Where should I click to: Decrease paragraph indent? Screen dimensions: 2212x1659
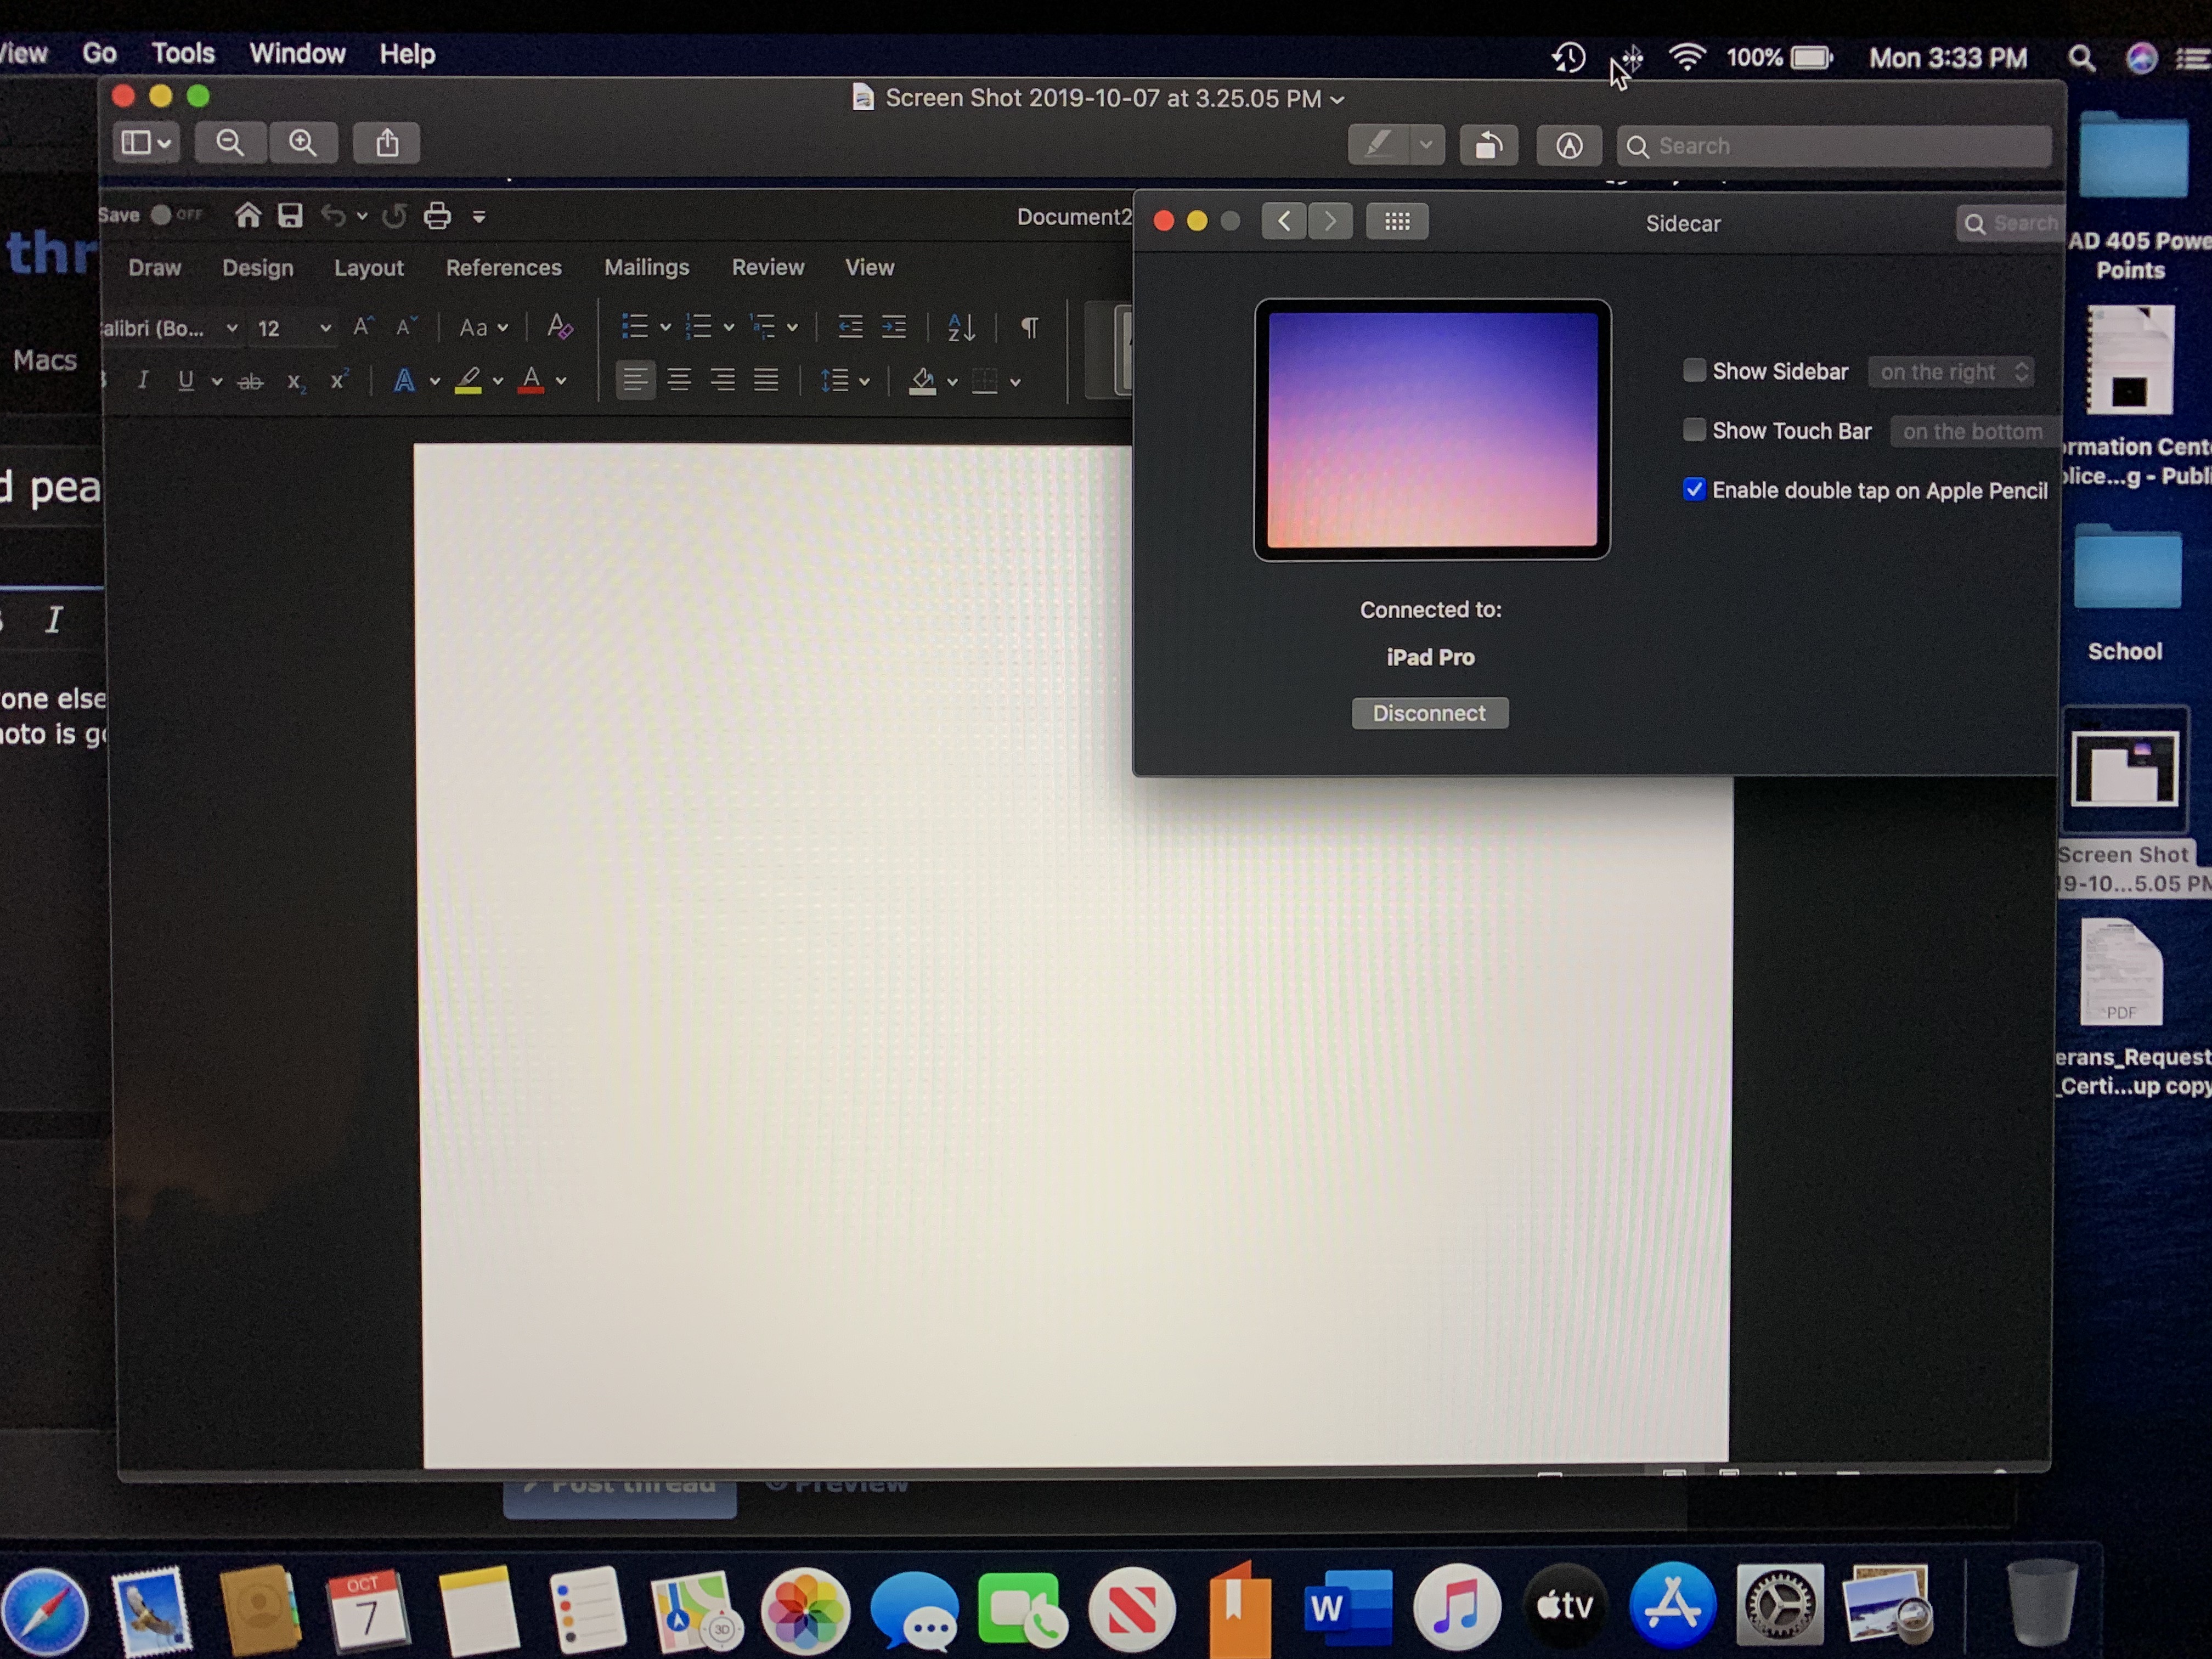pyautogui.click(x=850, y=327)
